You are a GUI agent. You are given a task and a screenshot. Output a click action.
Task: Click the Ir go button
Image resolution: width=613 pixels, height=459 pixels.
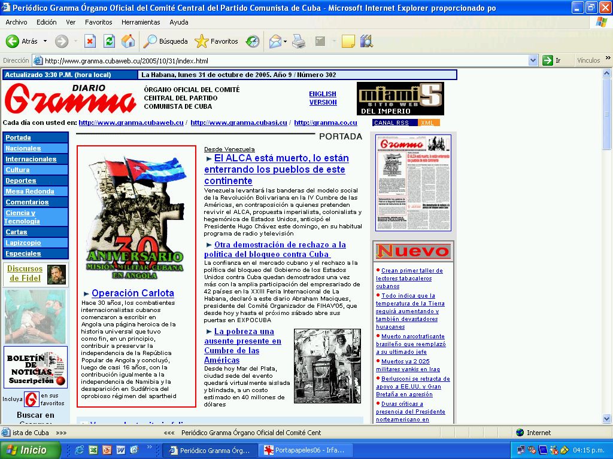pyautogui.click(x=552, y=60)
